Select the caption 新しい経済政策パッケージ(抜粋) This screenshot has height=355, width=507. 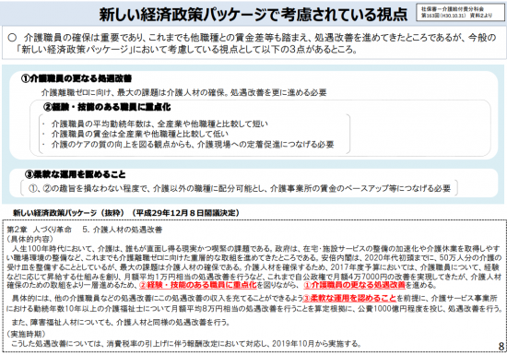pyautogui.click(x=126, y=213)
